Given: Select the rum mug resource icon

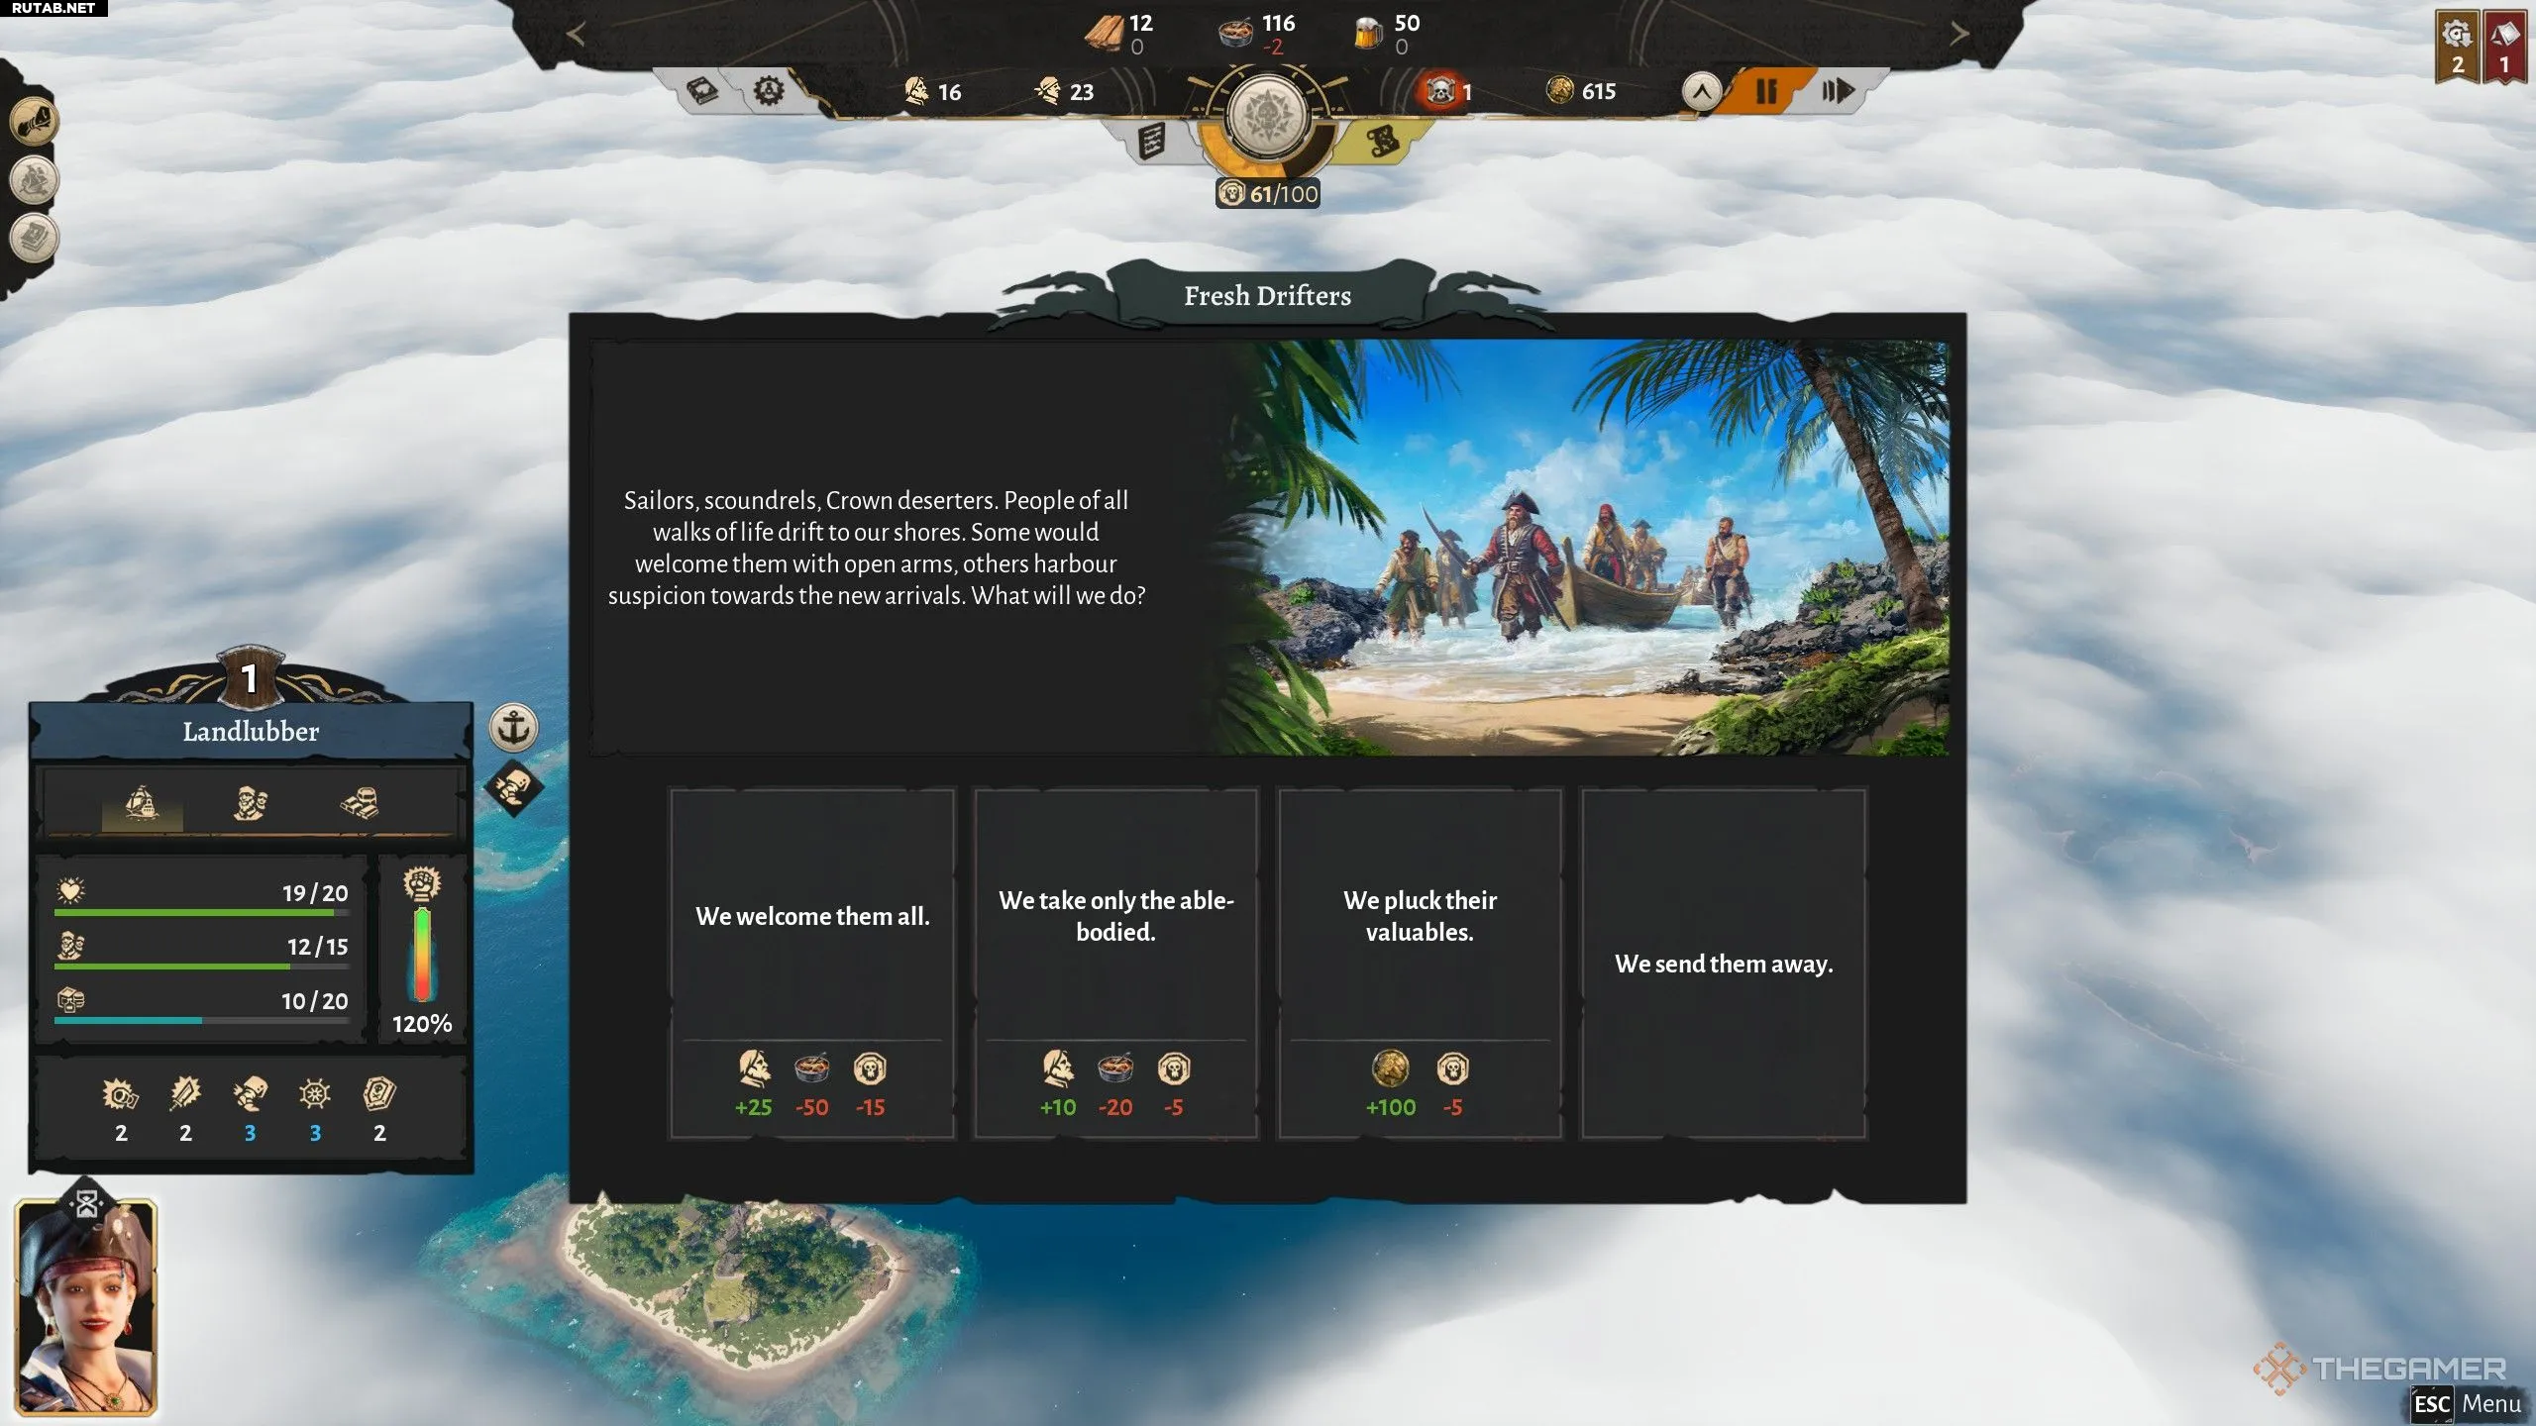Looking at the screenshot, I should 1367,34.
